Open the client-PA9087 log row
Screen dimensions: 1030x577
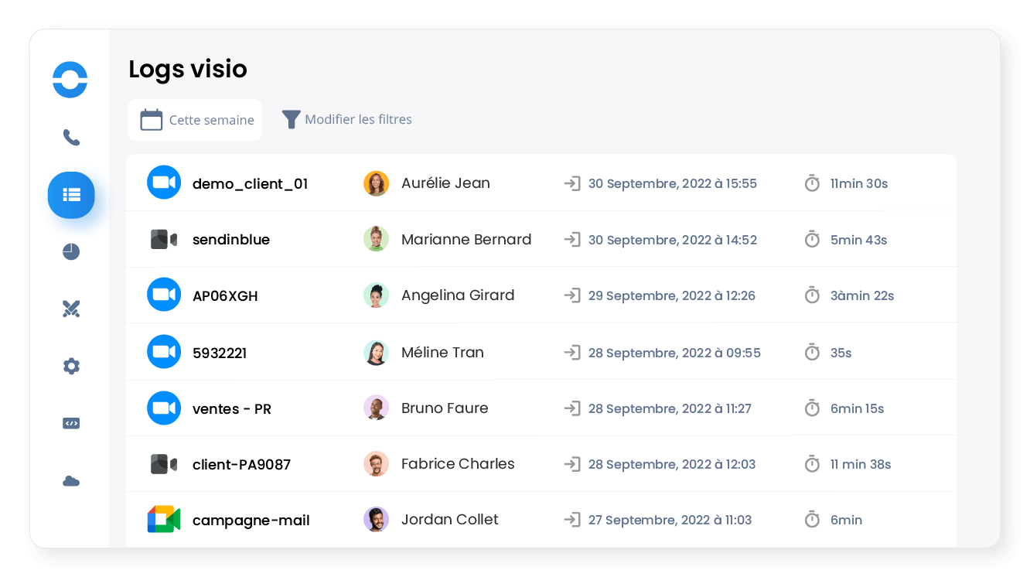point(241,464)
